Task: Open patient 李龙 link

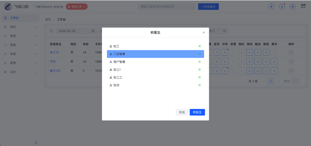Action: tap(53, 62)
